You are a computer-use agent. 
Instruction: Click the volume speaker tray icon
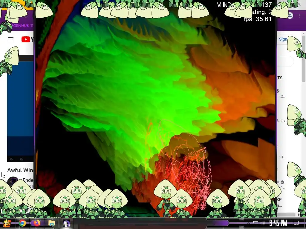click(x=263, y=223)
